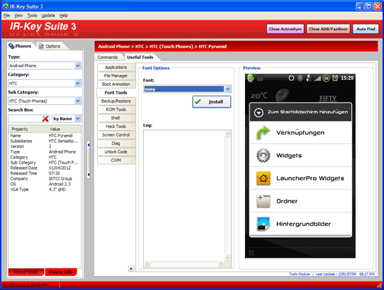Click the Released Date value 01/04/2012
This screenshot has height=290, width=384.
point(60,168)
